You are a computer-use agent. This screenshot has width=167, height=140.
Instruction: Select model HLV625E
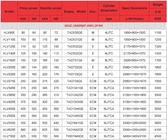tap(9, 130)
